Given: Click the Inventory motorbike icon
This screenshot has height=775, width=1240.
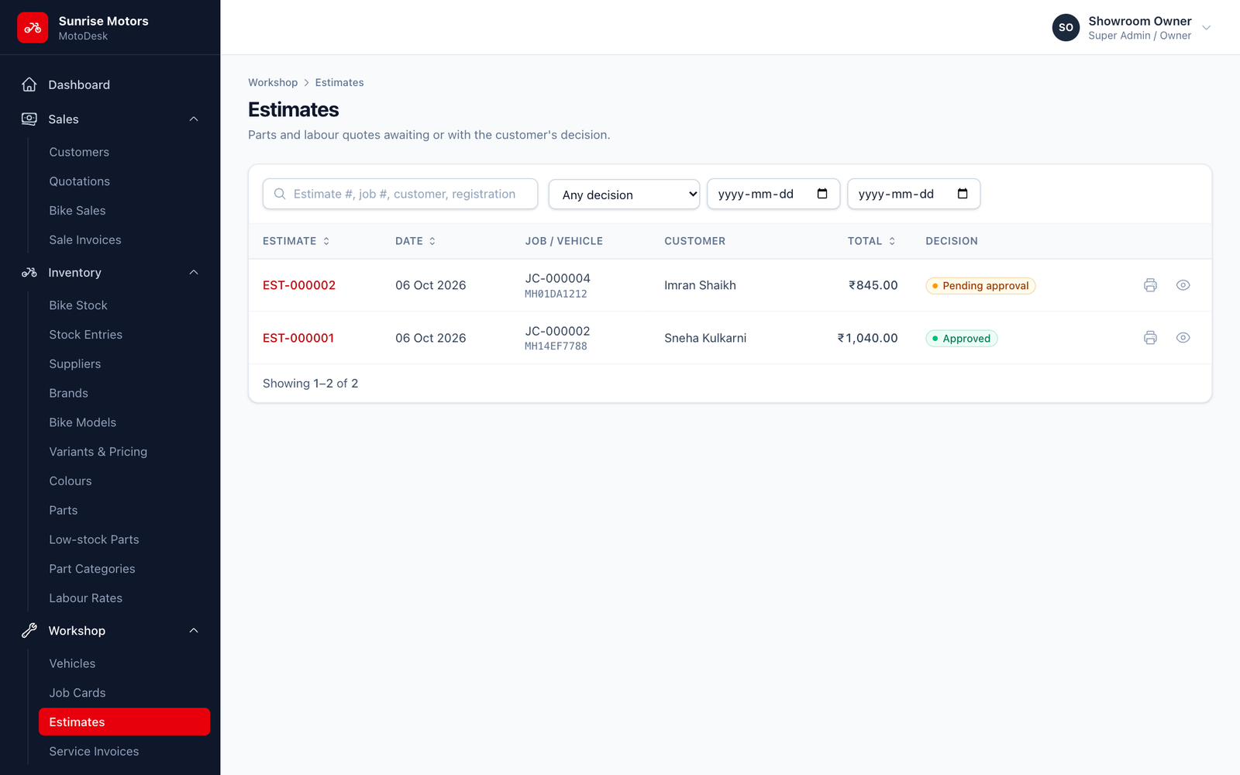Looking at the screenshot, I should point(29,272).
